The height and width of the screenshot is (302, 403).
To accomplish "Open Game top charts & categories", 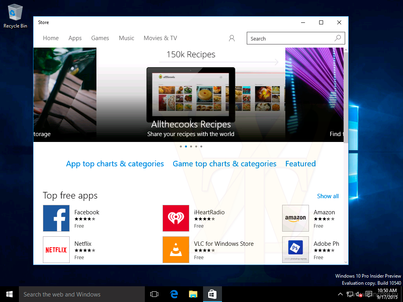I will (x=224, y=164).
